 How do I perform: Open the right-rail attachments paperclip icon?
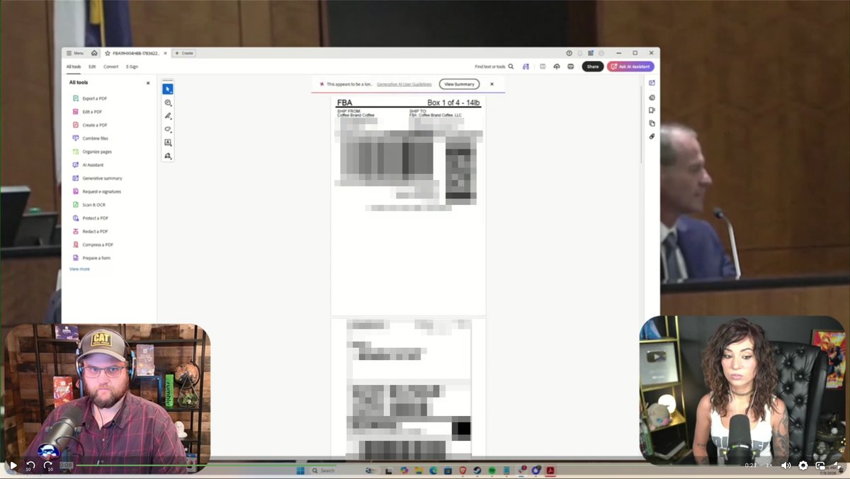click(x=652, y=136)
